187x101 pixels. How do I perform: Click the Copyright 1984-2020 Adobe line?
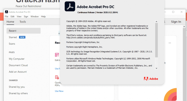(x=89, y=21)
